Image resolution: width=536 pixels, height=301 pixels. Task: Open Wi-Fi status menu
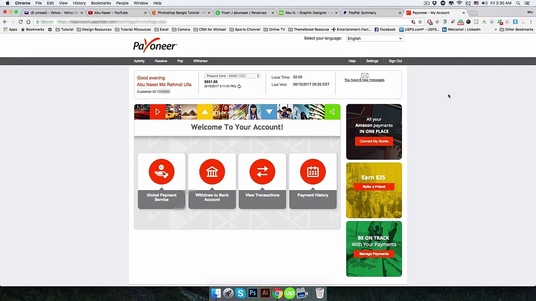pos(459,3)
